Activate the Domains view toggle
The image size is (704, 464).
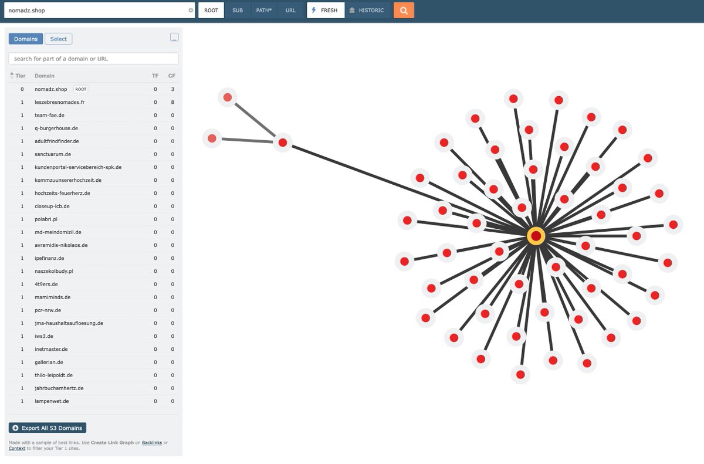click(x=25, y=38)
